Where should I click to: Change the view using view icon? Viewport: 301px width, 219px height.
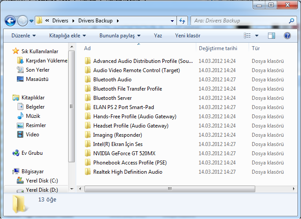[x=247, y=36]
